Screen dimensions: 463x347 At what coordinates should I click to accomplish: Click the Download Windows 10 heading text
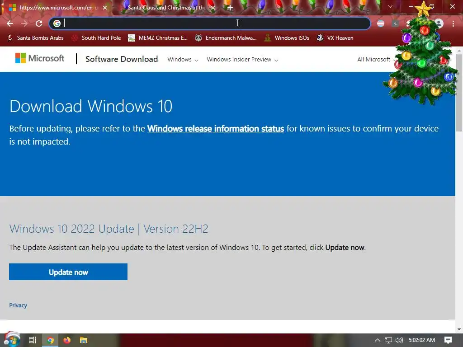click(x=91, y=106)
